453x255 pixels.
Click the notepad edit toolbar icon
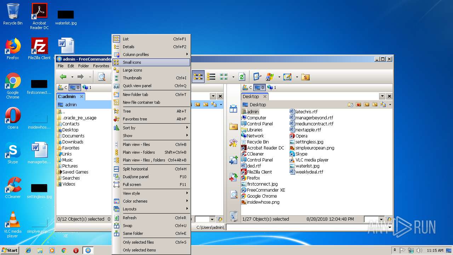tap(287, 76)
